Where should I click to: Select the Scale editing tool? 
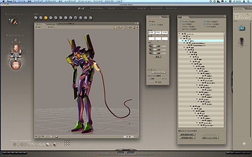(56, 18)
